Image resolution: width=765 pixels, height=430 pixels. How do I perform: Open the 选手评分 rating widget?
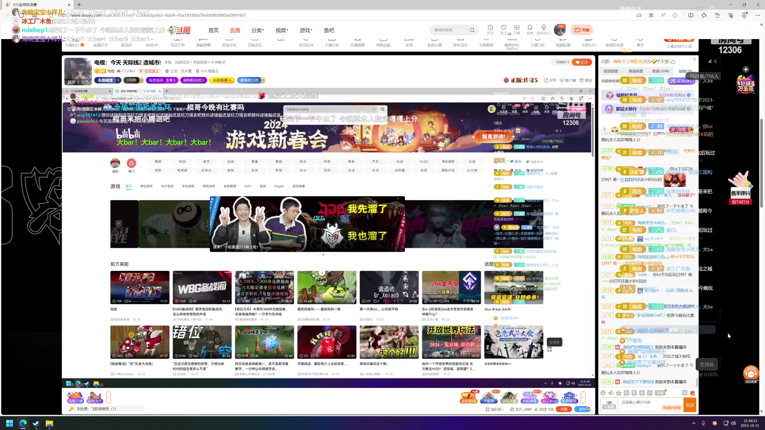point(740,188)
